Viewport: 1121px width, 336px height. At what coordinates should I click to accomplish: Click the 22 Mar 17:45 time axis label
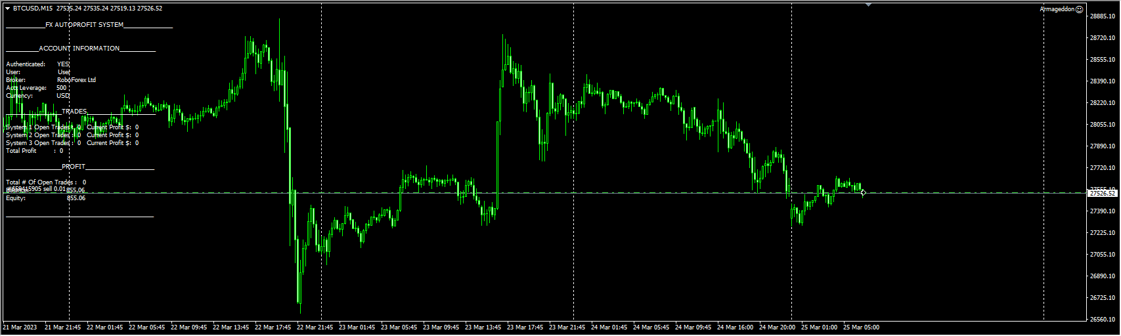273,327
